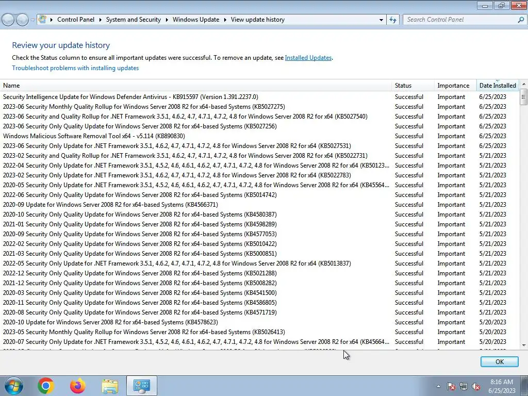The height and width of the screenshot is (396, 528).
Task: Open the Windows Start button
Action: pyautogui.click(x=14, y=386)
